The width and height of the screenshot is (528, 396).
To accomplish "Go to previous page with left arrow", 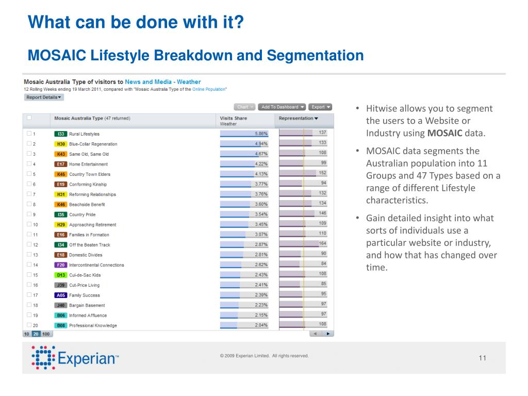I will coord(316,334).
